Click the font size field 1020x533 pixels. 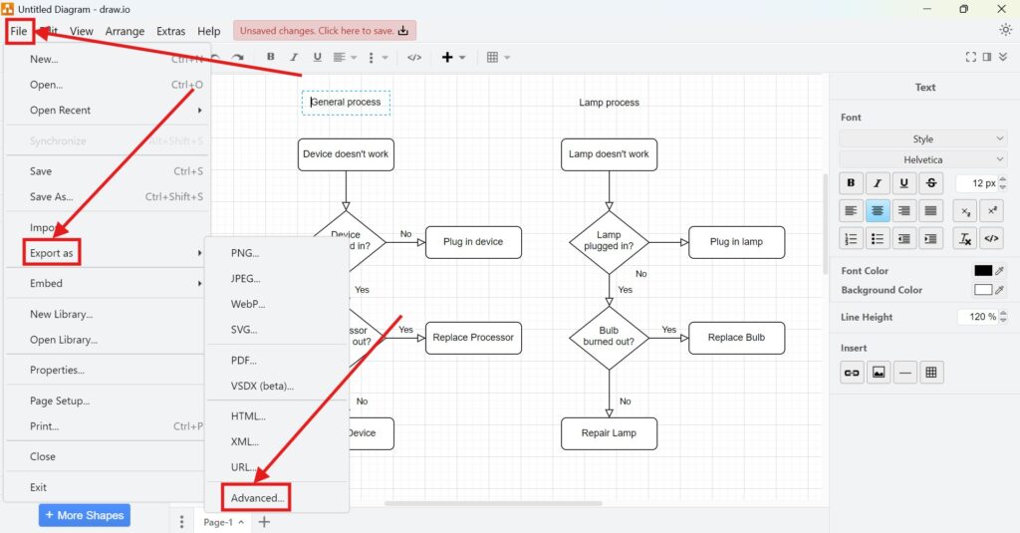point(977,183)
